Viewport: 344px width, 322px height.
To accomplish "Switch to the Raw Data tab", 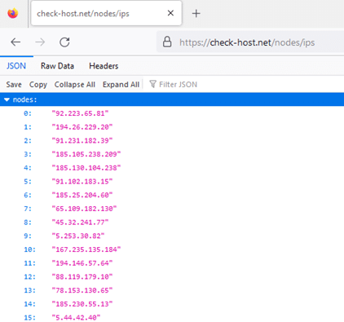I will (57, 66).
